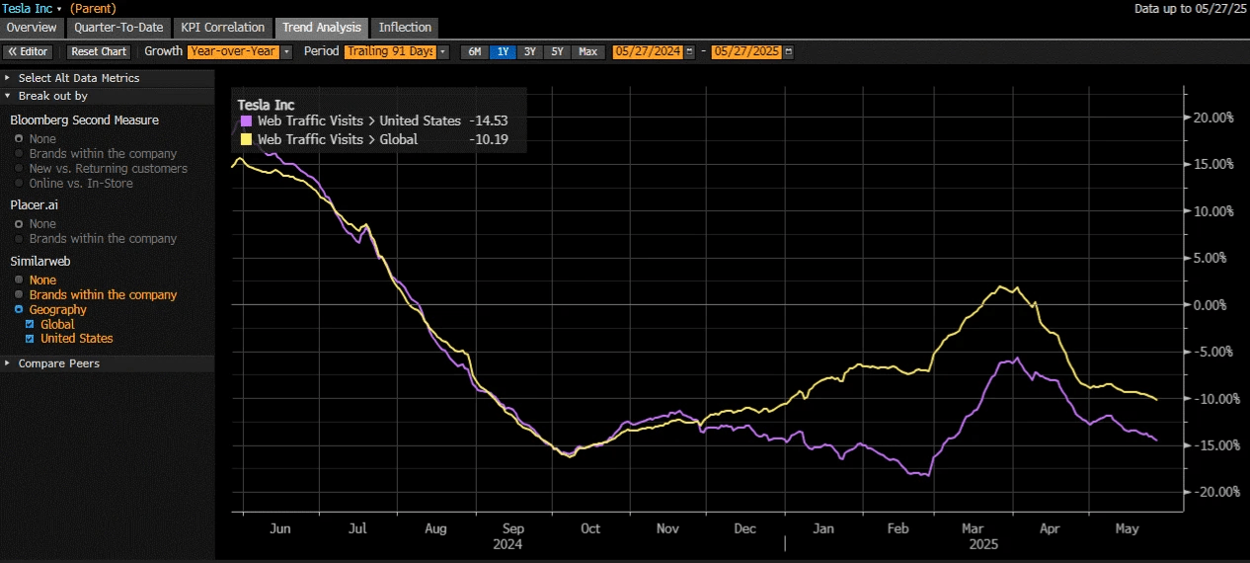The image size is (1250, 563).
Task: Click the Bloomberg Second Measure heading
Action: coord(85,121)
